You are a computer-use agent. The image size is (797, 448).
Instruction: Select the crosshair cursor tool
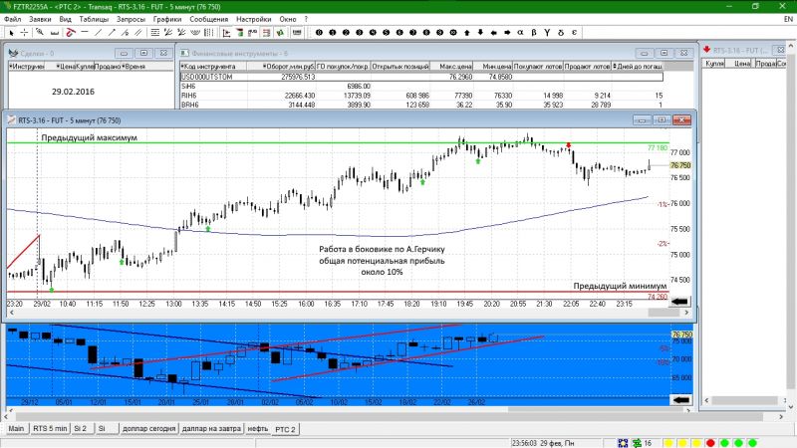pos(24,33)
